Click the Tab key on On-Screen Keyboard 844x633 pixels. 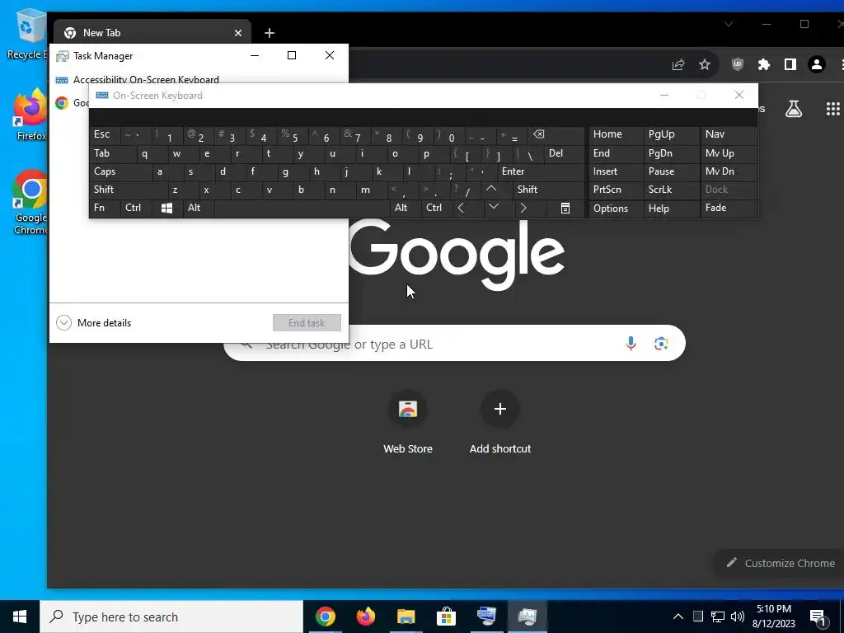pos(112,153)
